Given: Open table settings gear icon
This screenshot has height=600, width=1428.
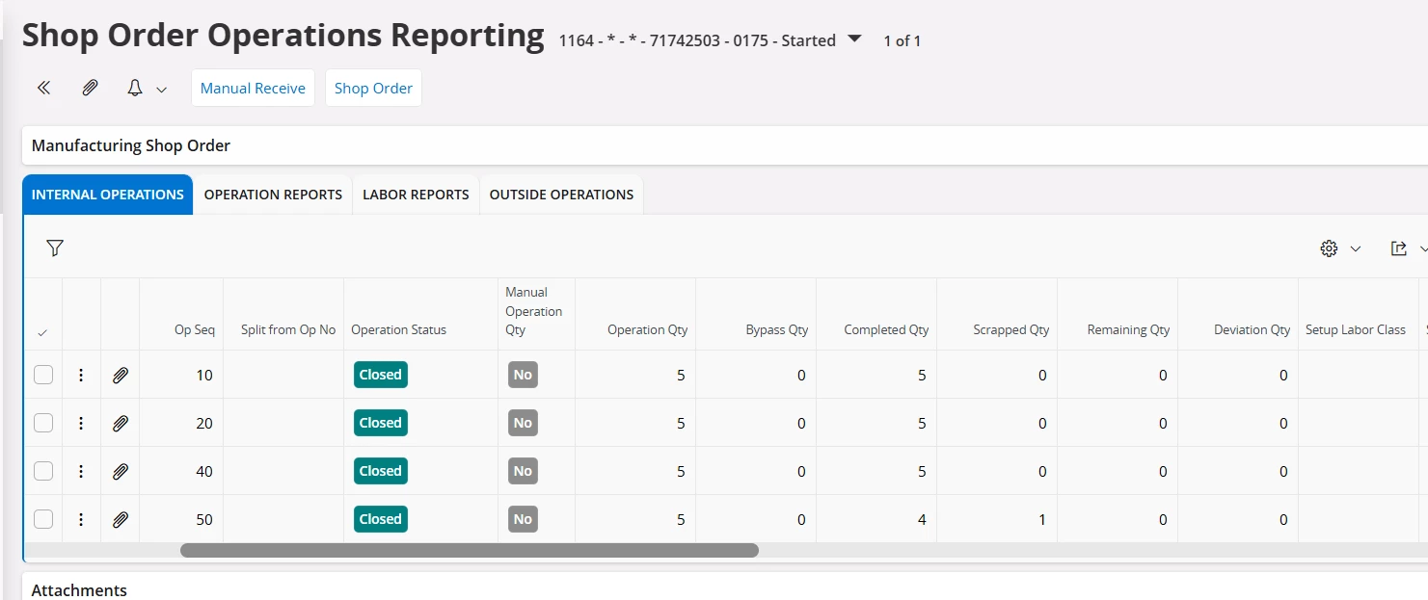Looking at the screenshot, I should 1329,248.
